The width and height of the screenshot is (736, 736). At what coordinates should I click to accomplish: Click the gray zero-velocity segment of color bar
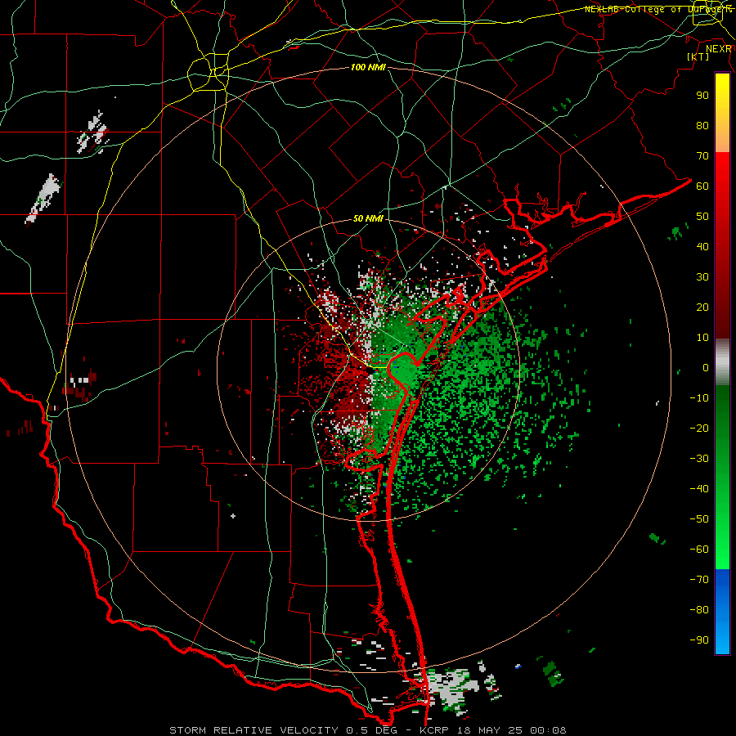(x=722, y=361)
